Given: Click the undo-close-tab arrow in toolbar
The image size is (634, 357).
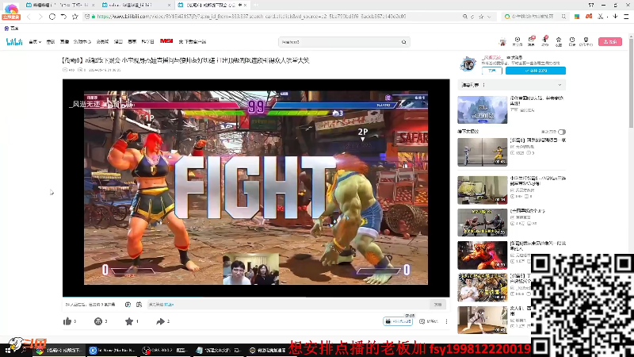Looking at the screenshot, I should 63,17.
